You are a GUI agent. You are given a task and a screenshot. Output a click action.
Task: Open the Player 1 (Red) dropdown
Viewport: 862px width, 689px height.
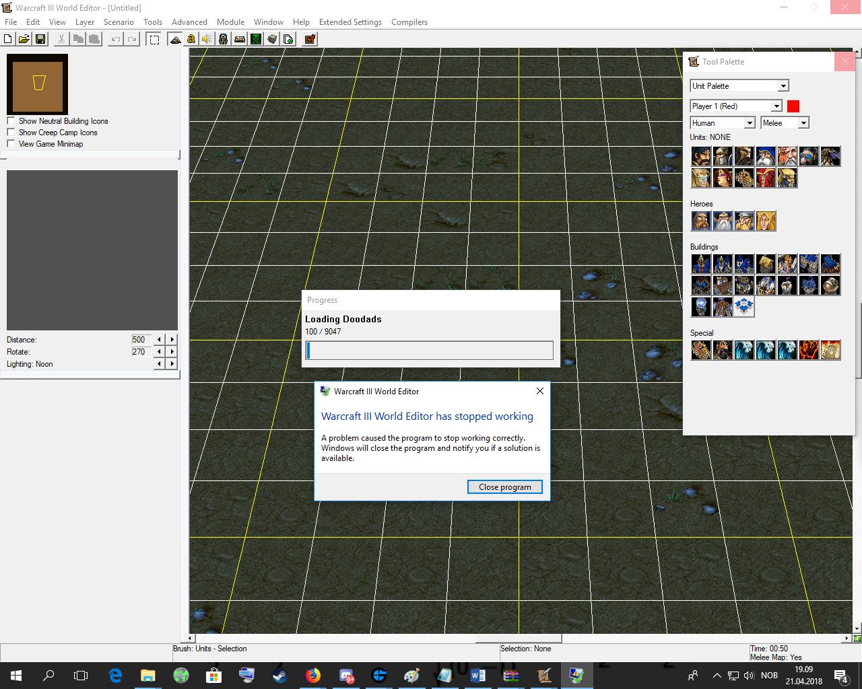tap(736, 106)
